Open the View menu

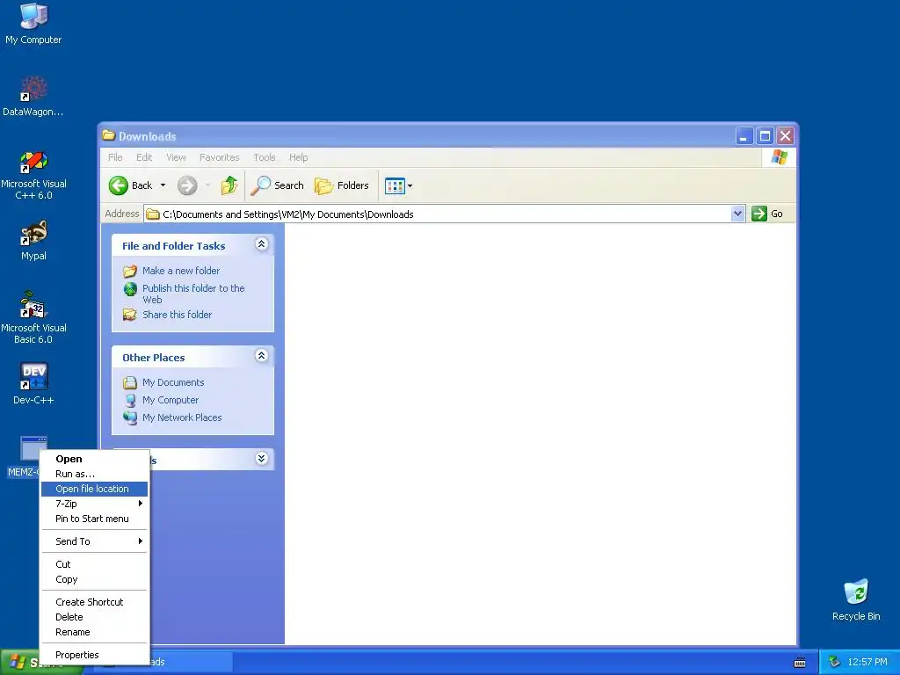coord(176,157)
